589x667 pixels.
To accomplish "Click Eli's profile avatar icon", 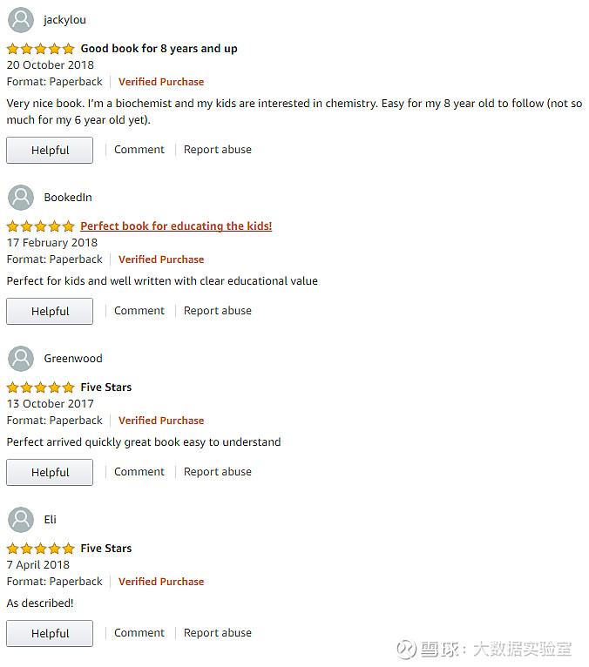I will coord(21,520).
